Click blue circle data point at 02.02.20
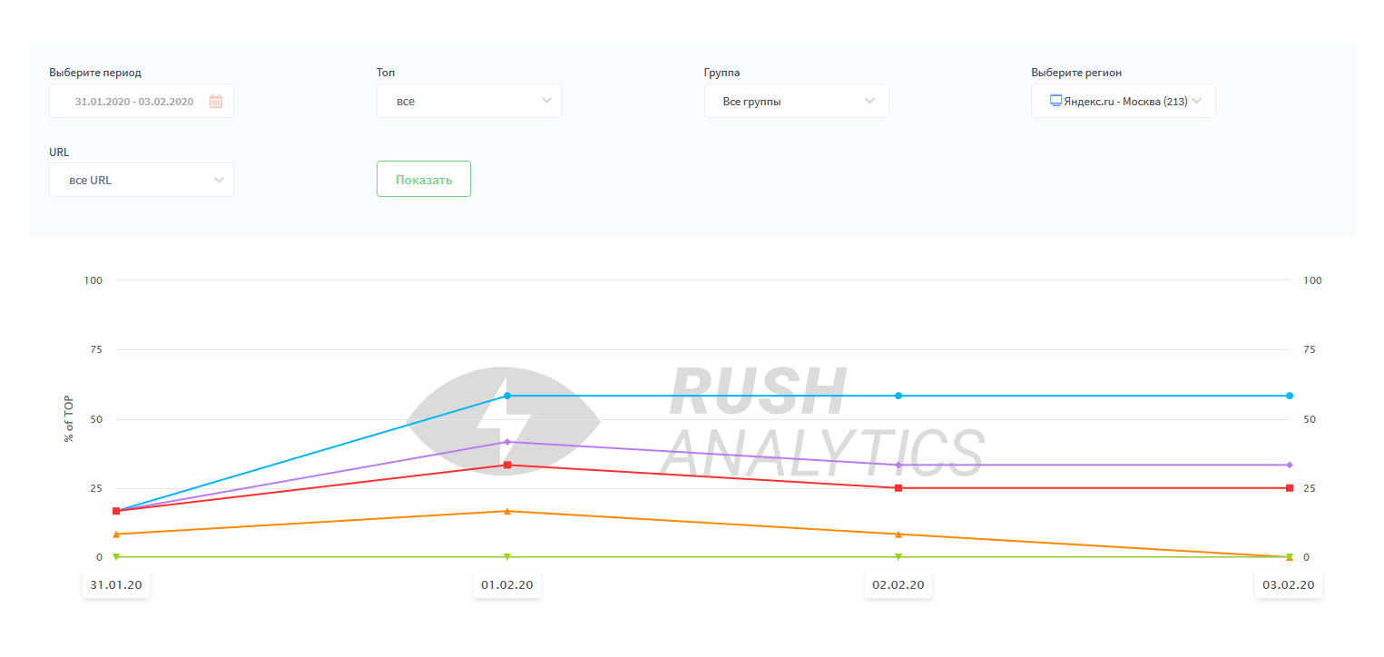 pos(898,396)
